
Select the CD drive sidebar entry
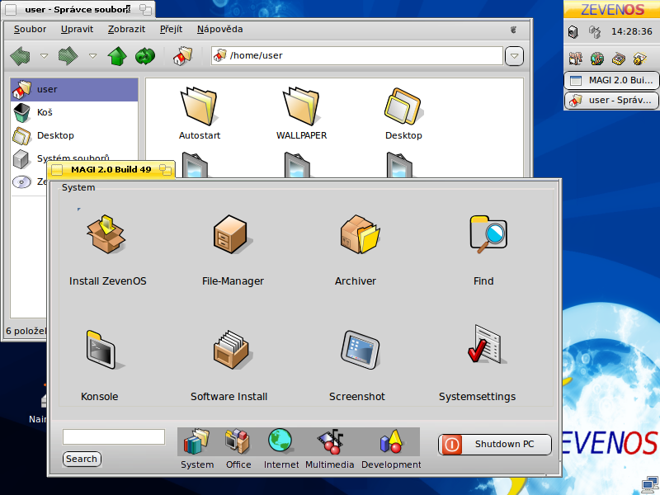coord(29,181)
